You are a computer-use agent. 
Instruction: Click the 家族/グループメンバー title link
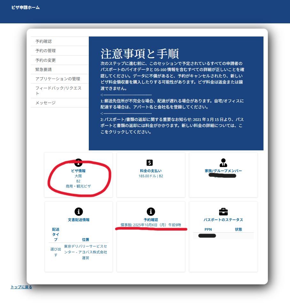tap(223, 171)
